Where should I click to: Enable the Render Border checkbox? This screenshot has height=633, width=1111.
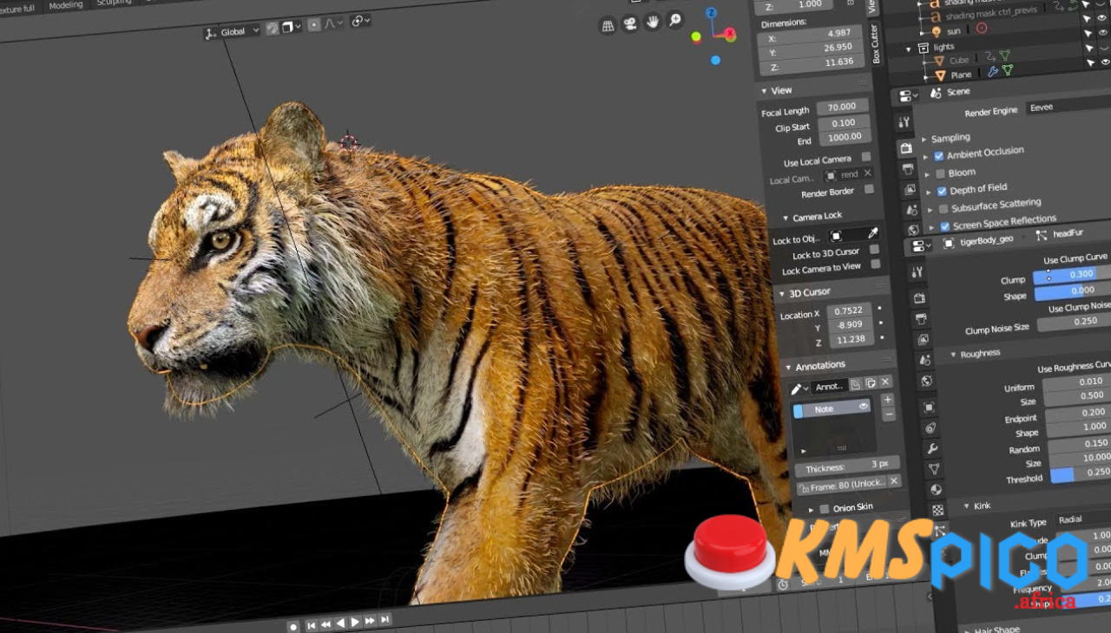[869, 189]
